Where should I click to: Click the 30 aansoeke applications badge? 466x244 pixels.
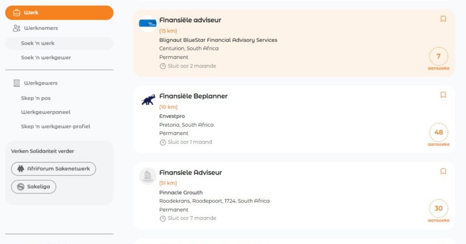click(438, 211)
